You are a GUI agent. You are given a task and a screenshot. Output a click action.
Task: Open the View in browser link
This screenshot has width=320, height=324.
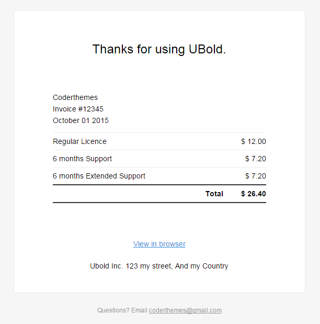(x=159, y=244)
